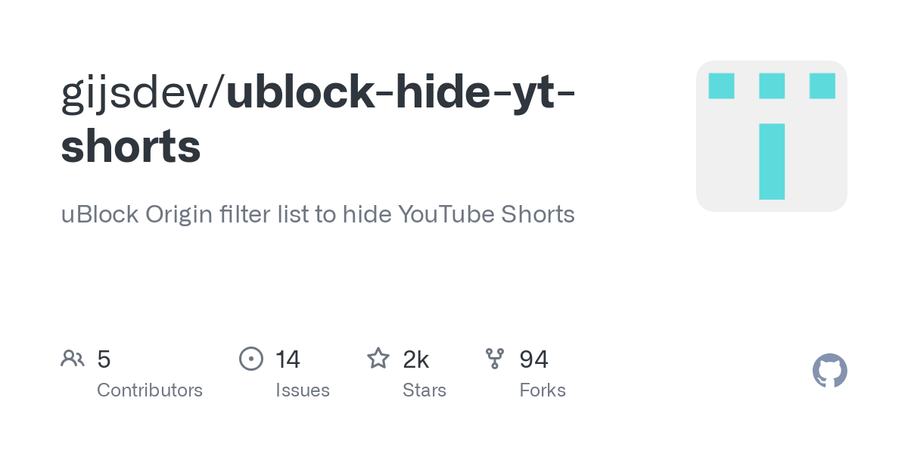Click the contributor count 5

[104, 359]
